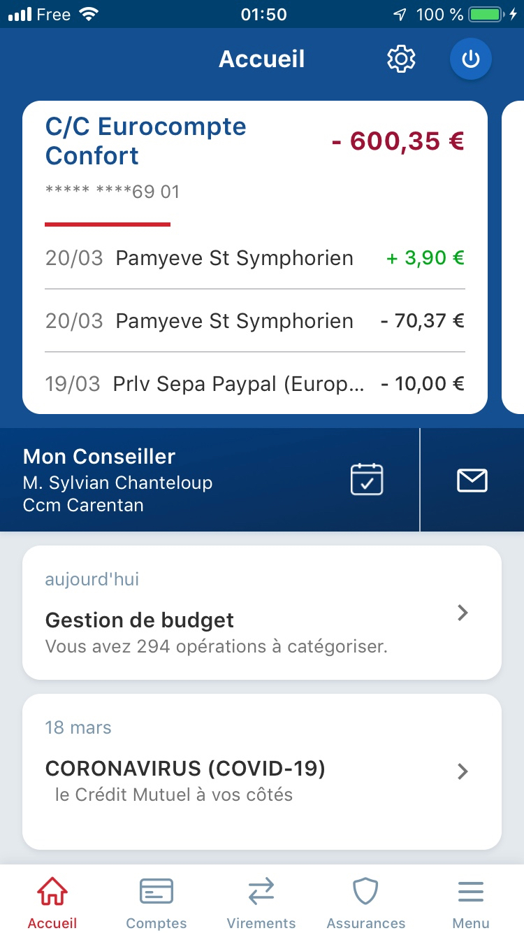The image size is (524, 933).
Task: Expand the Coronavirus news chevron
Action: (x=462, y=771)
